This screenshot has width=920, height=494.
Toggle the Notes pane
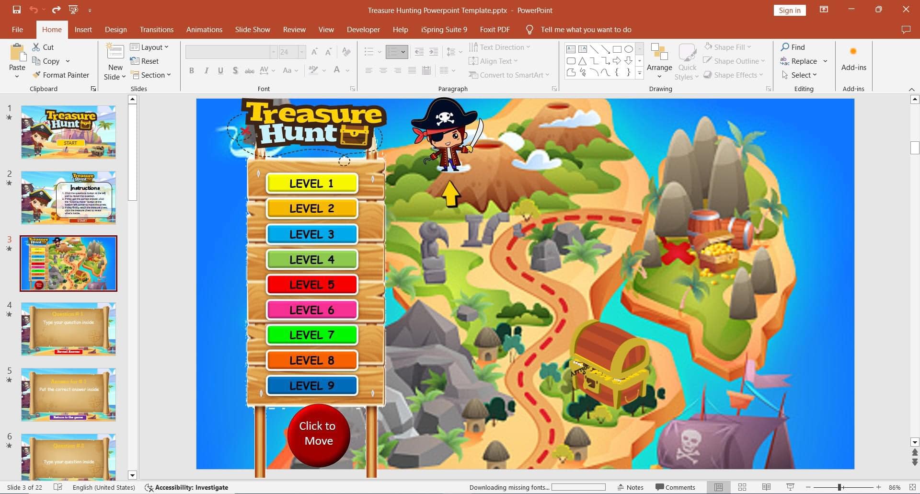click(630, 487)
